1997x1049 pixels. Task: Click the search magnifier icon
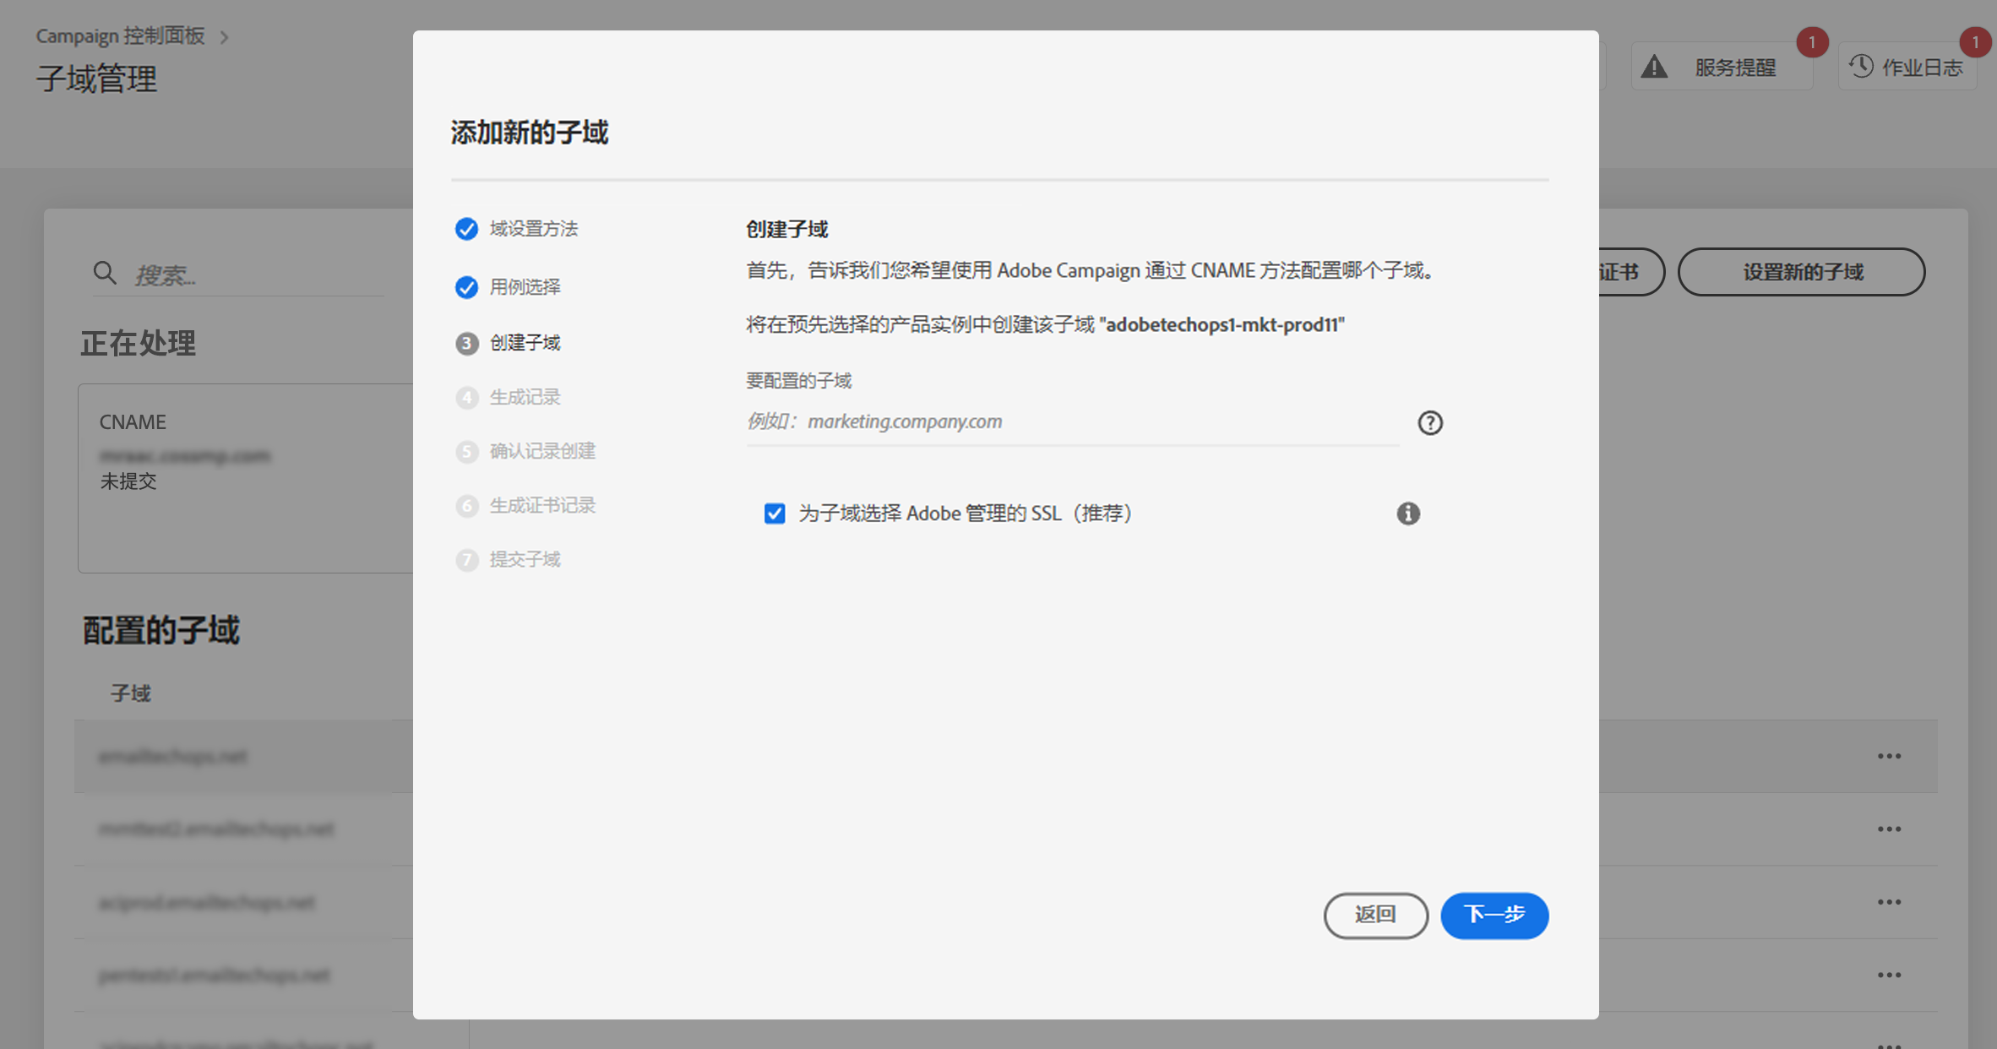[x=105, y=273]
